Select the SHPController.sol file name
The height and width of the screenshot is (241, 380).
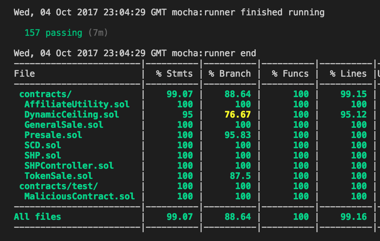(69, 165)
